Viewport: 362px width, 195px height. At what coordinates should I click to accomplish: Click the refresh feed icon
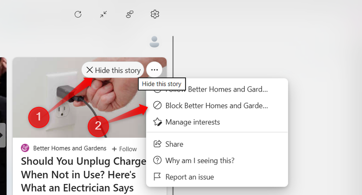tap(78, 14)
